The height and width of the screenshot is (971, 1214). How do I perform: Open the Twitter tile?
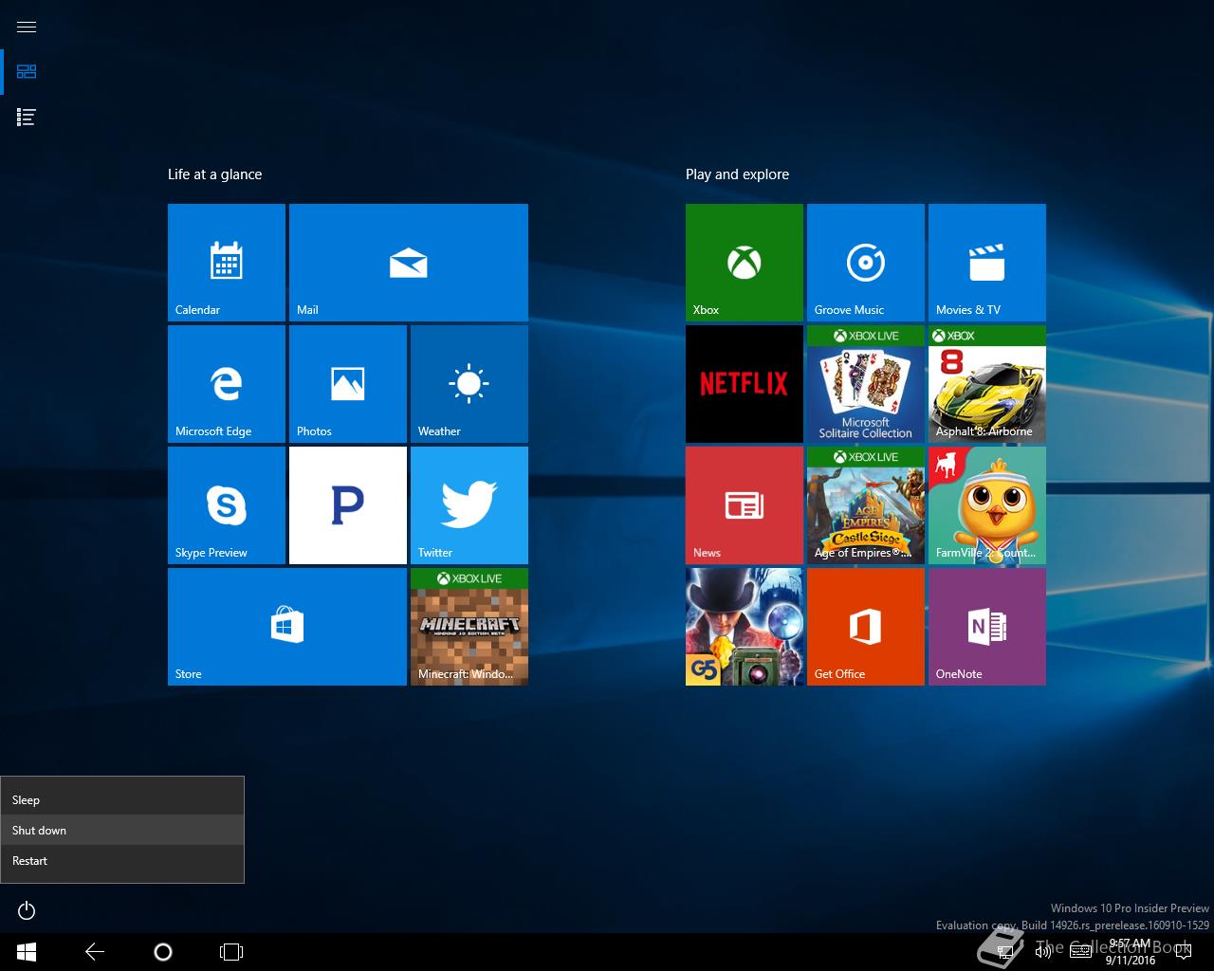(x=469, y=505)
